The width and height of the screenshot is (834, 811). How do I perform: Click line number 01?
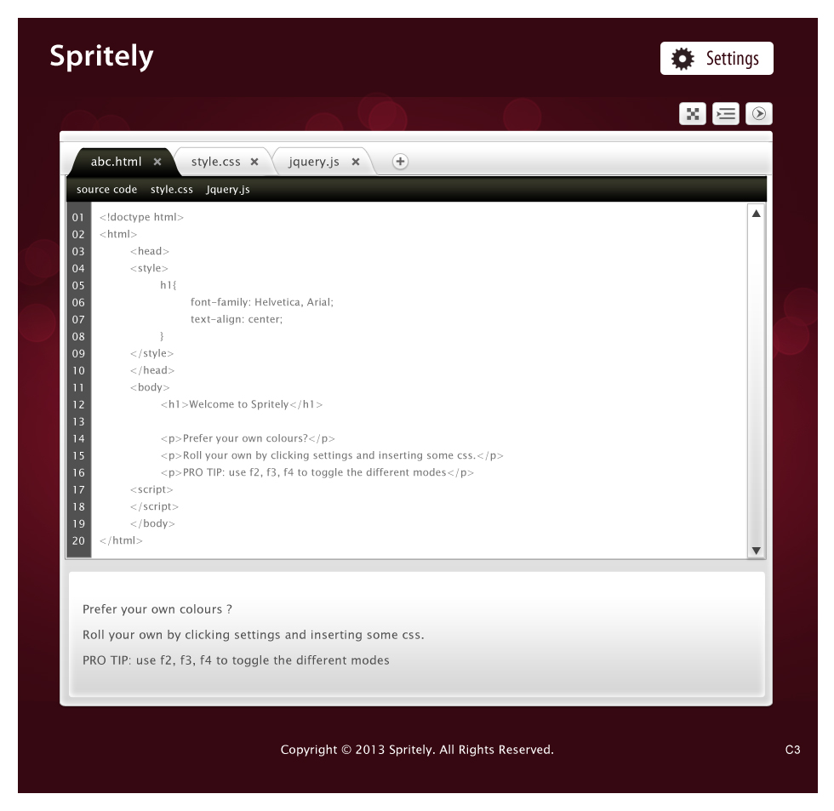78,218
